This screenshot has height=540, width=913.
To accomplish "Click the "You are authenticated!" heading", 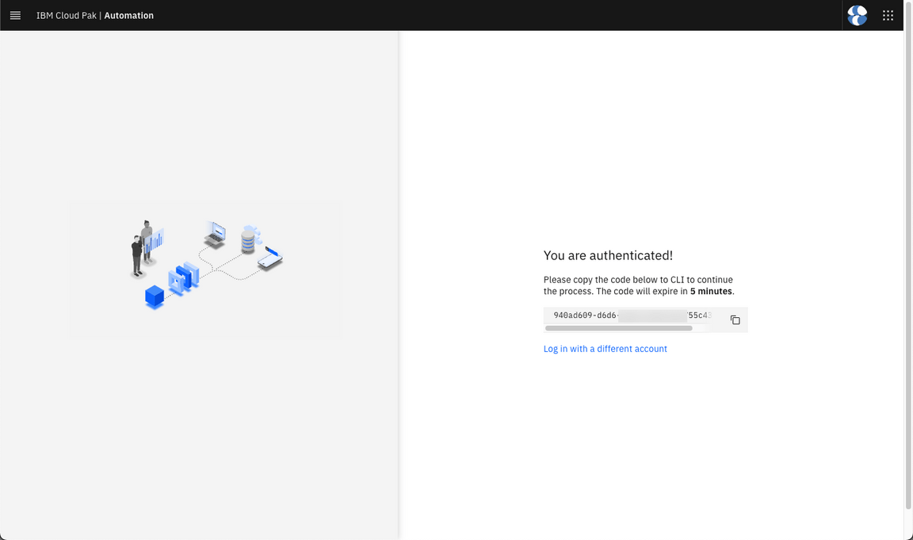I will [608, 255].
